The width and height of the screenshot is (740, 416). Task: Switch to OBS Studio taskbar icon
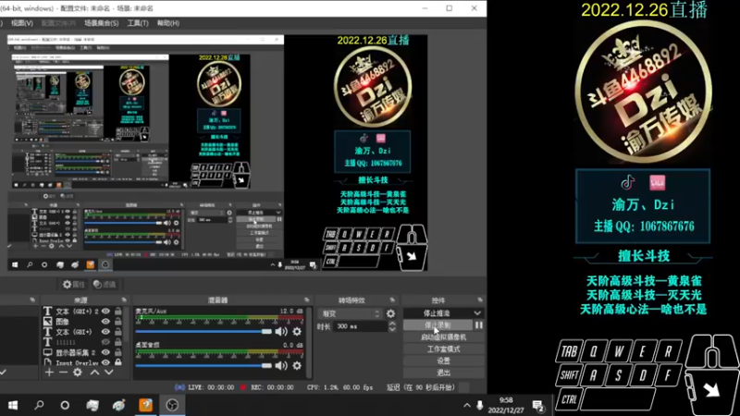coord(172,405)
